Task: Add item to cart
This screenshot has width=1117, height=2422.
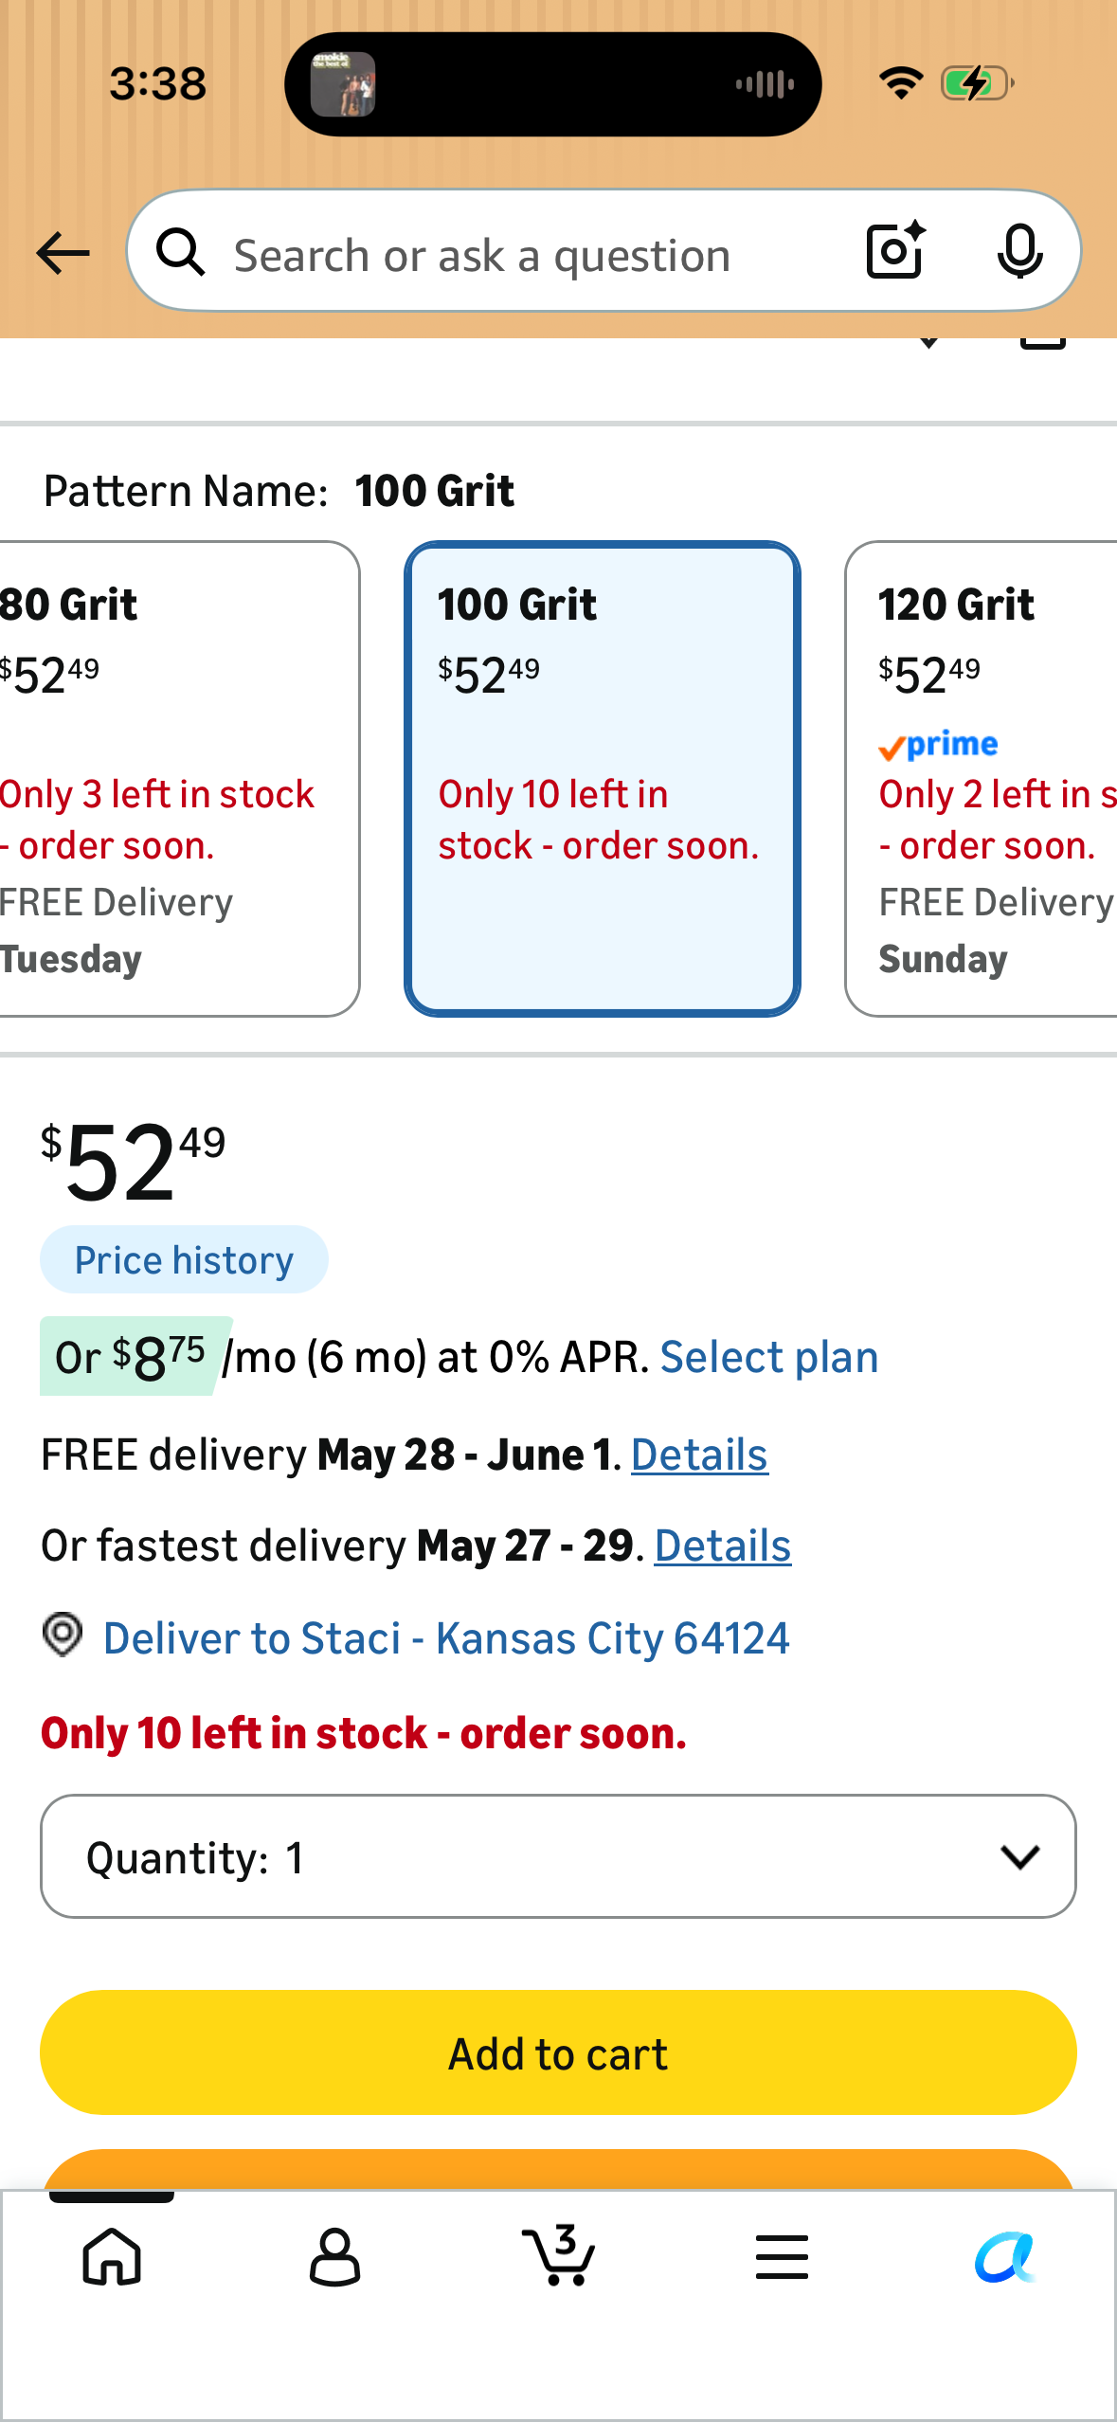Action: pyautogui.click(x=558, y=2052)
